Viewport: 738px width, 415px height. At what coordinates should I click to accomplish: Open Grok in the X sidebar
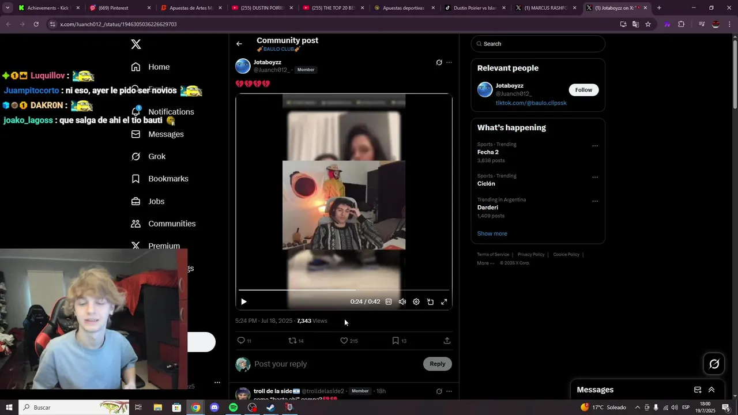(x=148, y=157)
